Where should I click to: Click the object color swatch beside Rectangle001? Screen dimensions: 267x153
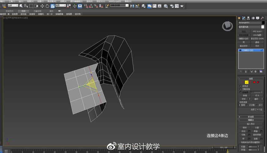coord(263,23)
